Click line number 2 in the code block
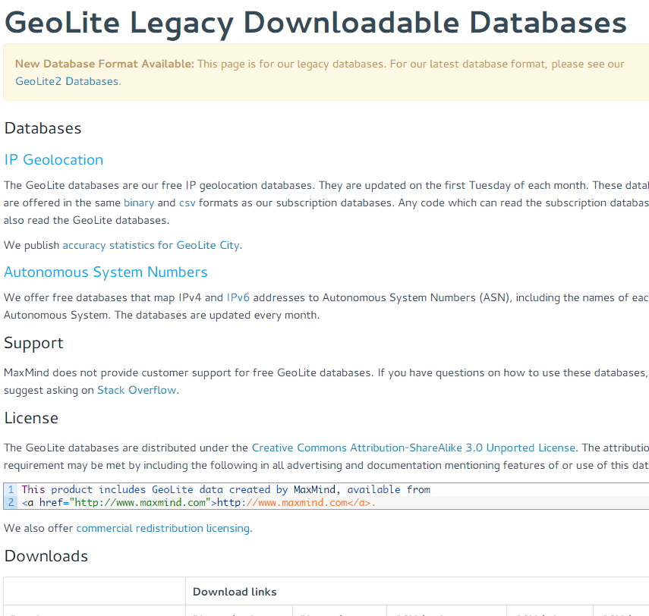Screen dimensions: 649x616 (x=11, y=503)
